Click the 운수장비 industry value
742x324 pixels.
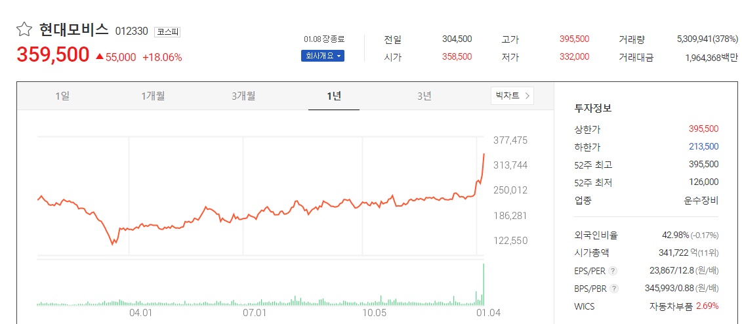tap(701, 200)
